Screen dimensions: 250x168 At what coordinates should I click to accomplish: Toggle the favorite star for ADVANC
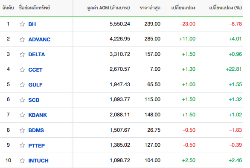coord(22,39)
